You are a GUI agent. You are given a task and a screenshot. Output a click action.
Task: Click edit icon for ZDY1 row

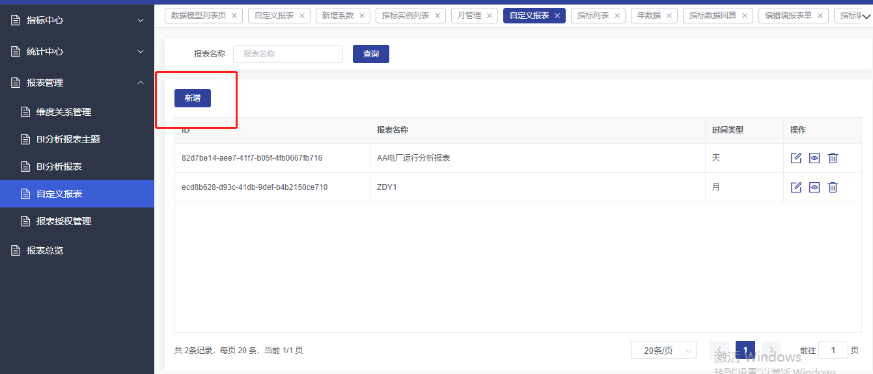[796, 187]
